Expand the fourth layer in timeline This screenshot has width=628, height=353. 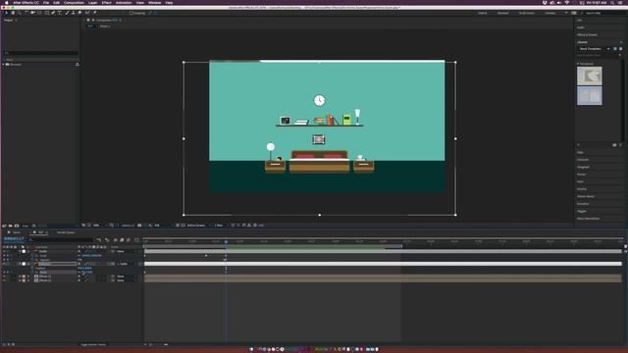point(20,280)
